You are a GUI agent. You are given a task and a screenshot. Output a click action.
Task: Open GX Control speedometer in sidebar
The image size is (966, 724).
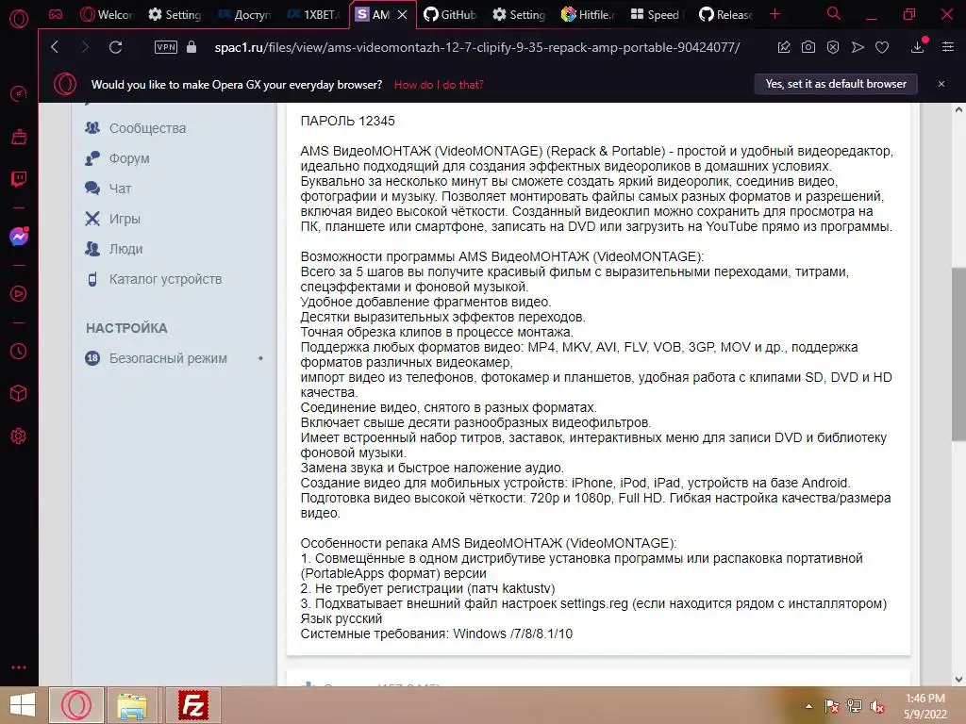tap(19, 93)
